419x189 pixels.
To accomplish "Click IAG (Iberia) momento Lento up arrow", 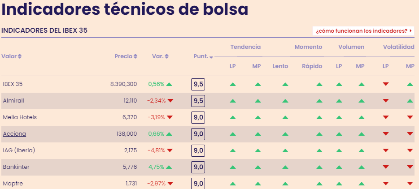I will 285,150.
